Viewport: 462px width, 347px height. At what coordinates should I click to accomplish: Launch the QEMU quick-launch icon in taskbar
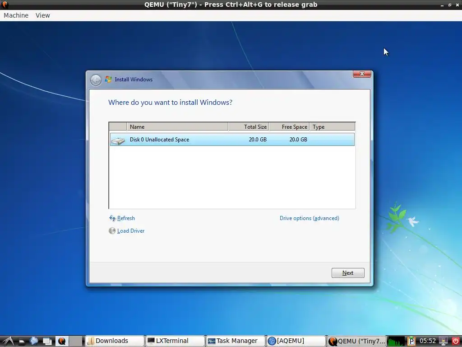(62, 341)
